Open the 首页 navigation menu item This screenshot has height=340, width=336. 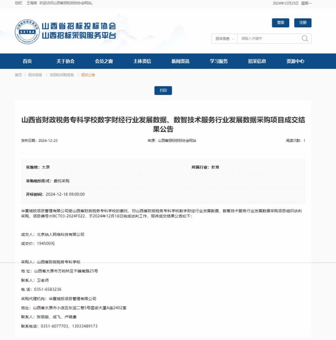[x=27, y=61]
